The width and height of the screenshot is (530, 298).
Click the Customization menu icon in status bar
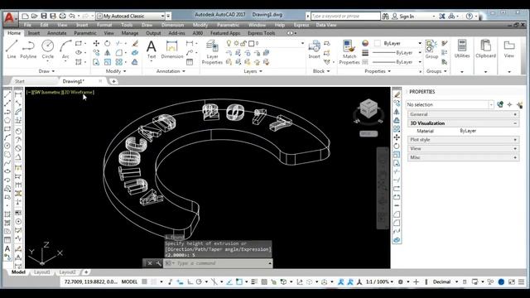coord(521,281)
